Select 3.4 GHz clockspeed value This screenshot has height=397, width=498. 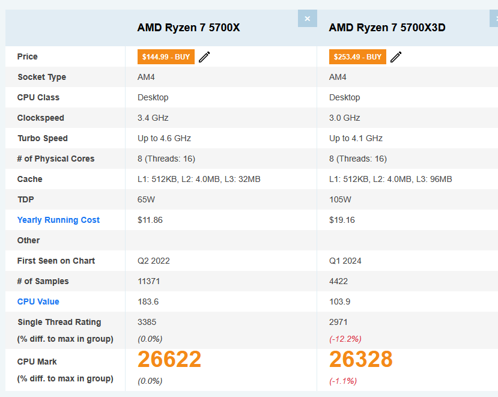tap(153, 118)
